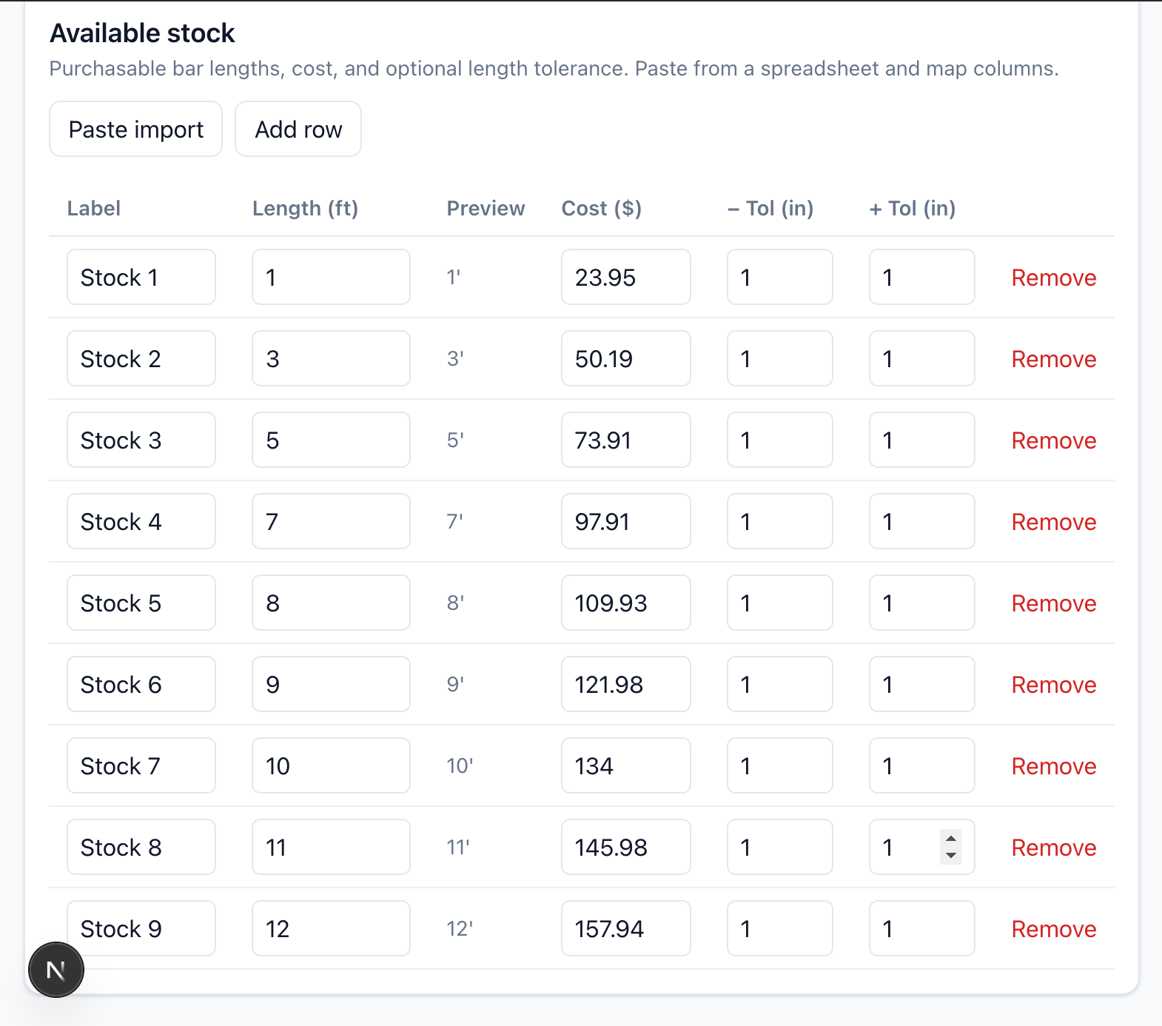Click the Length (ft) column header
The image size is (1162, 1026).
pyautogui.click(x=305, y=209)
